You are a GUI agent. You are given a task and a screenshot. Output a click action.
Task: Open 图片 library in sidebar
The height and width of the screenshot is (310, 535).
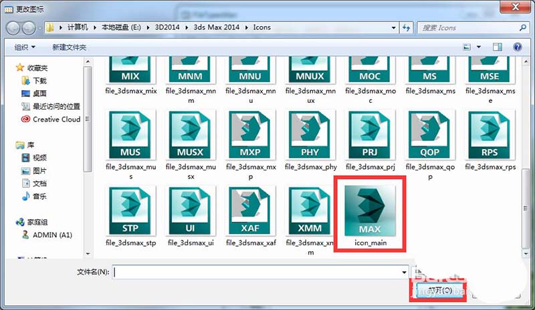[x=34, y=170]
